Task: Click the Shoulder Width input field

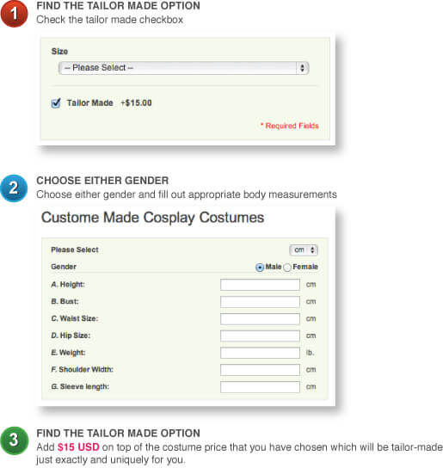Action: pos(260,370)
